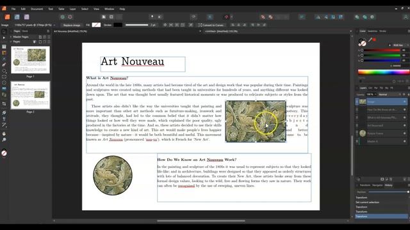410x230 pixels.
Task: Pick the eyedropper in Color panel
Action: pyautogui.click(x=370, y=40)
